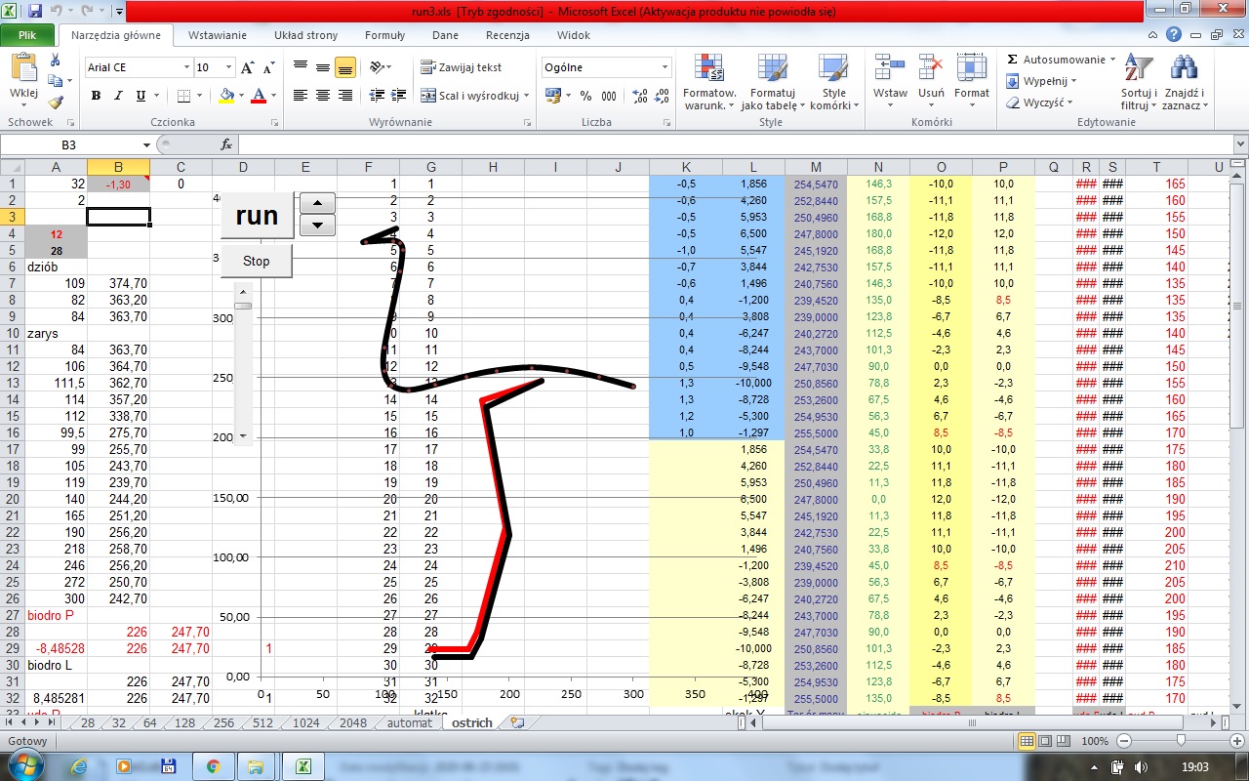
Task: Click the B3 Name Box field
Action: (x=68, y=144)
